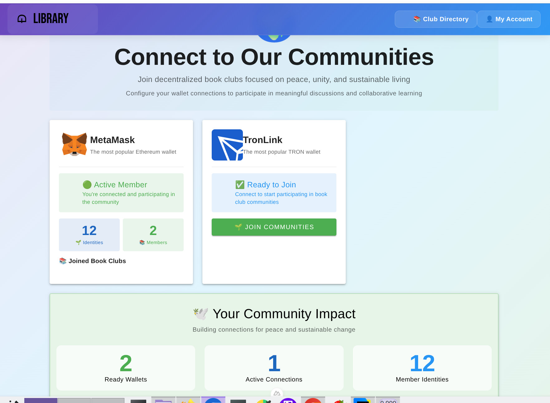
Task: Open the Nuxt DevTools icon at page bottom
Action: pyautogui.click(x=277, y=393)
